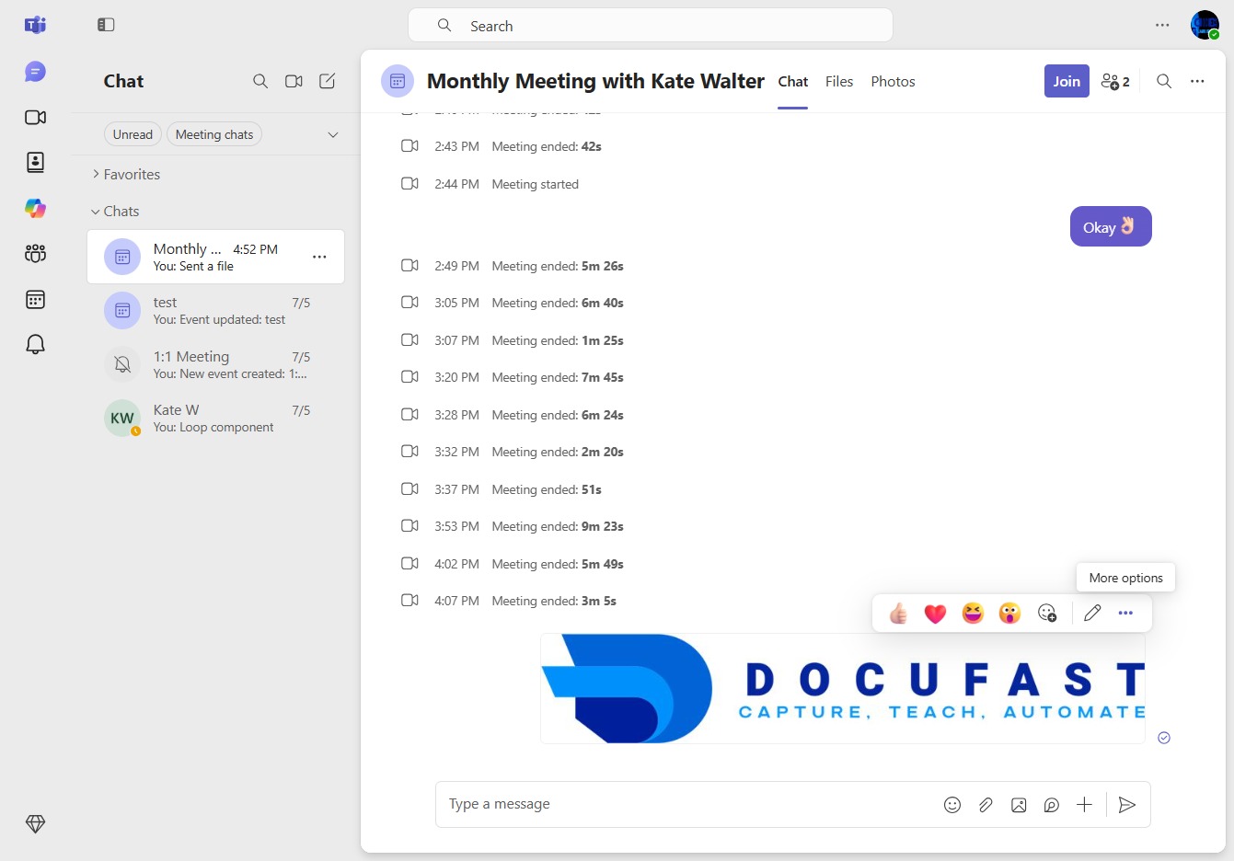1234x861 pixels.
Task: Click the 2:44 PM Meeting started entry
Action: pyautogui.click(x=490, y=184)
